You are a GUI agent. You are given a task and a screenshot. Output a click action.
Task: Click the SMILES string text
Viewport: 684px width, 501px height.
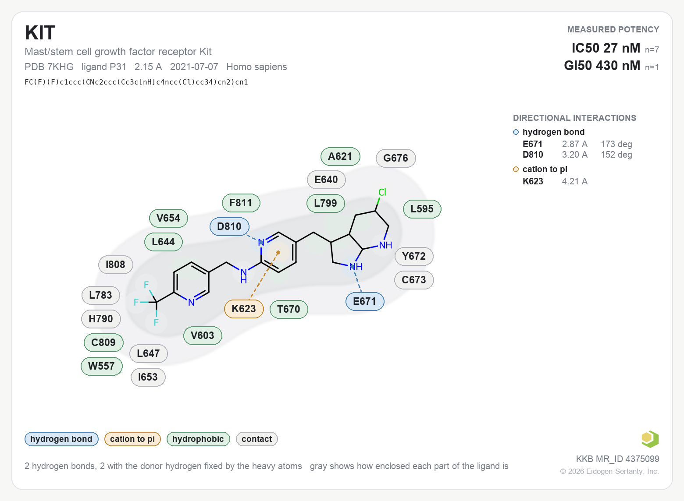tap(136, 82)
